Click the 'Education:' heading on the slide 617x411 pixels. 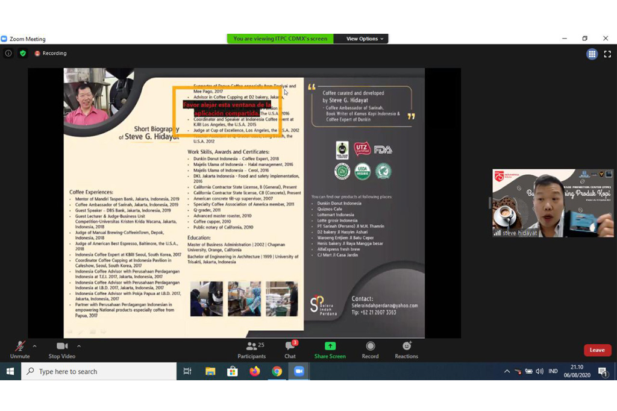(199, 238)
